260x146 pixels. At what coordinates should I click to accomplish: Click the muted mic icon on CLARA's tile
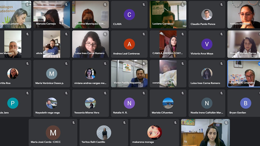(x=144, y=5)
